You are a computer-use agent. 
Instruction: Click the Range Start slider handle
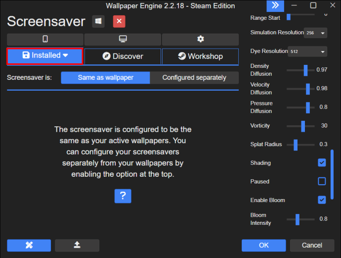pos(289,17)
